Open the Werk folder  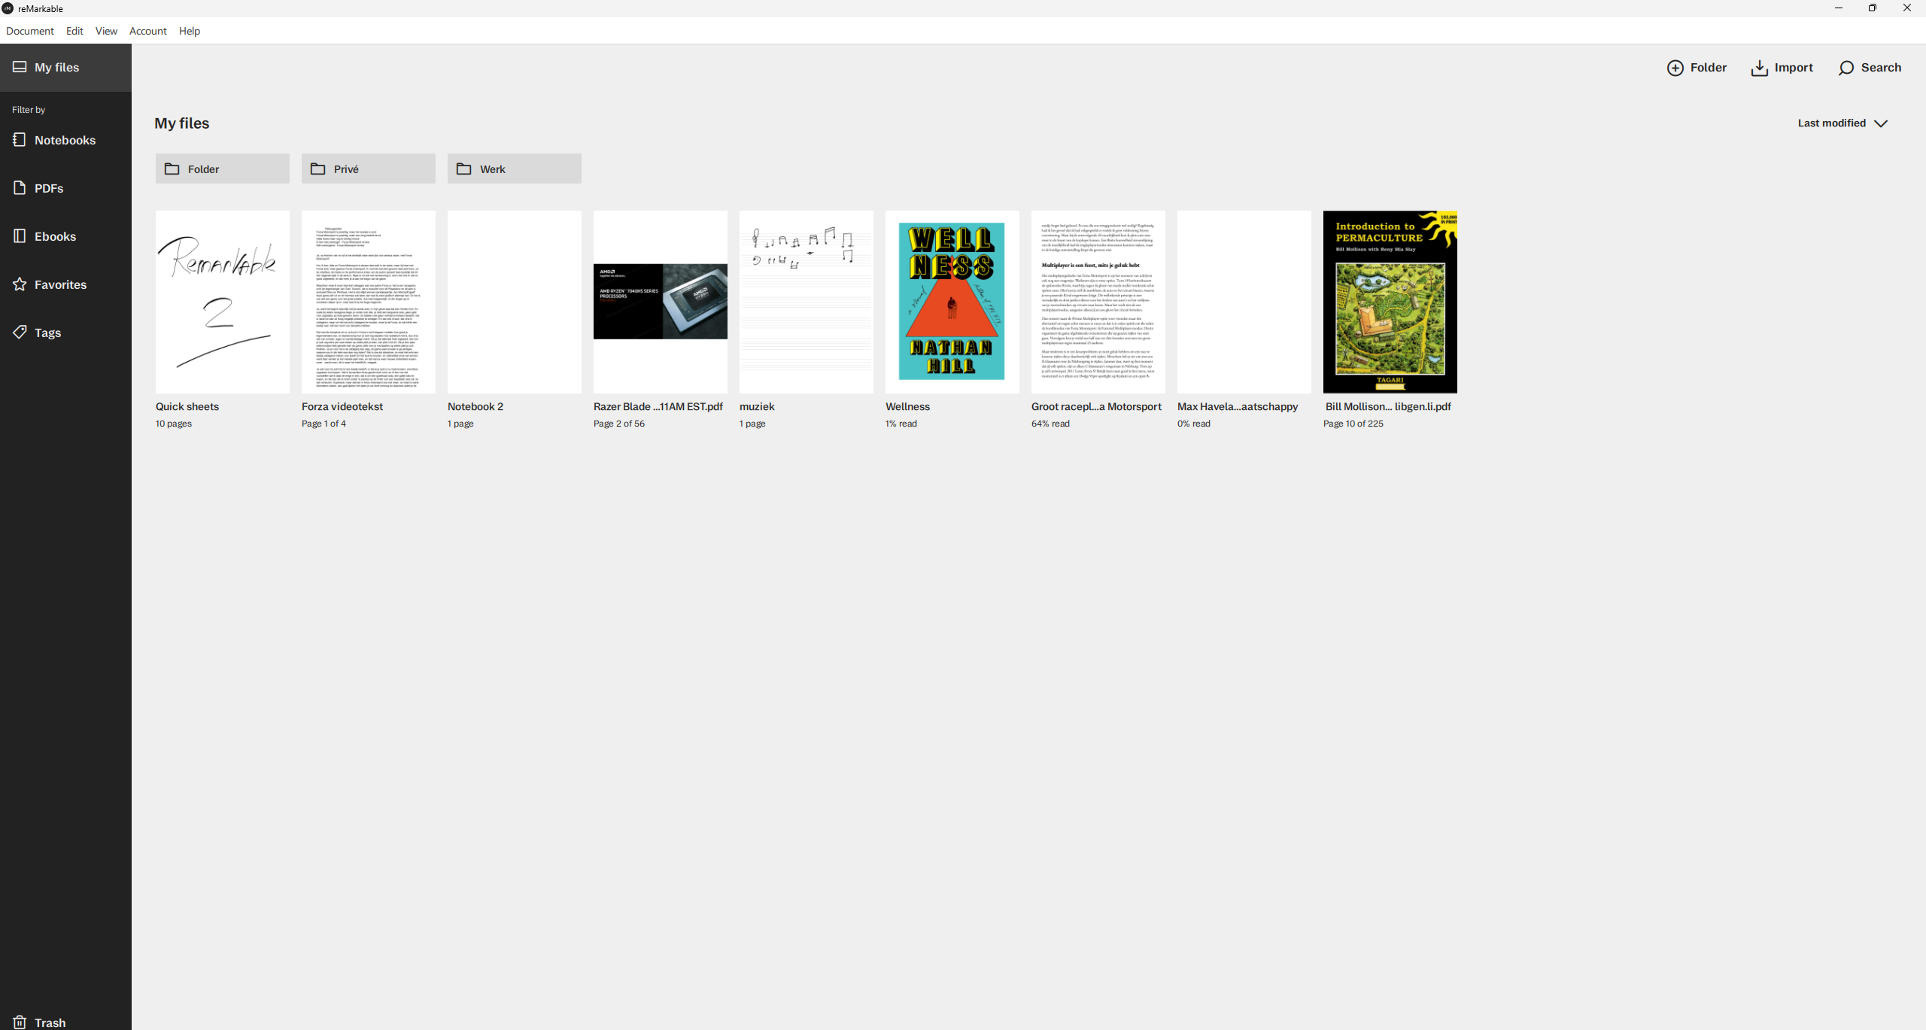pyautogui.click(x=515, y=169)
